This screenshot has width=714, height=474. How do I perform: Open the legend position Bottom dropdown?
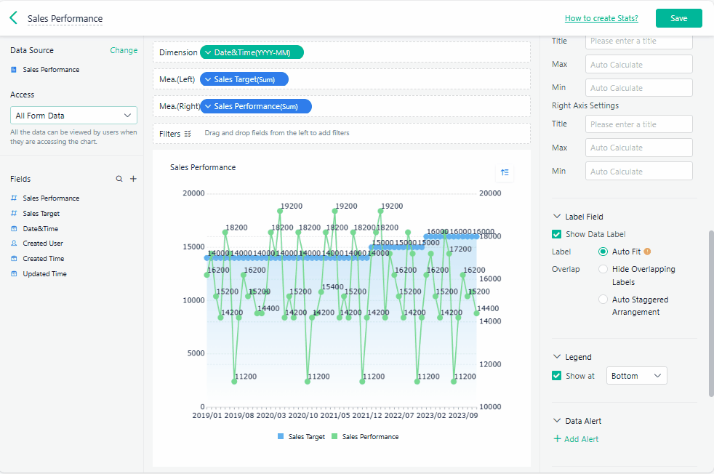click(x=636, y=376)
